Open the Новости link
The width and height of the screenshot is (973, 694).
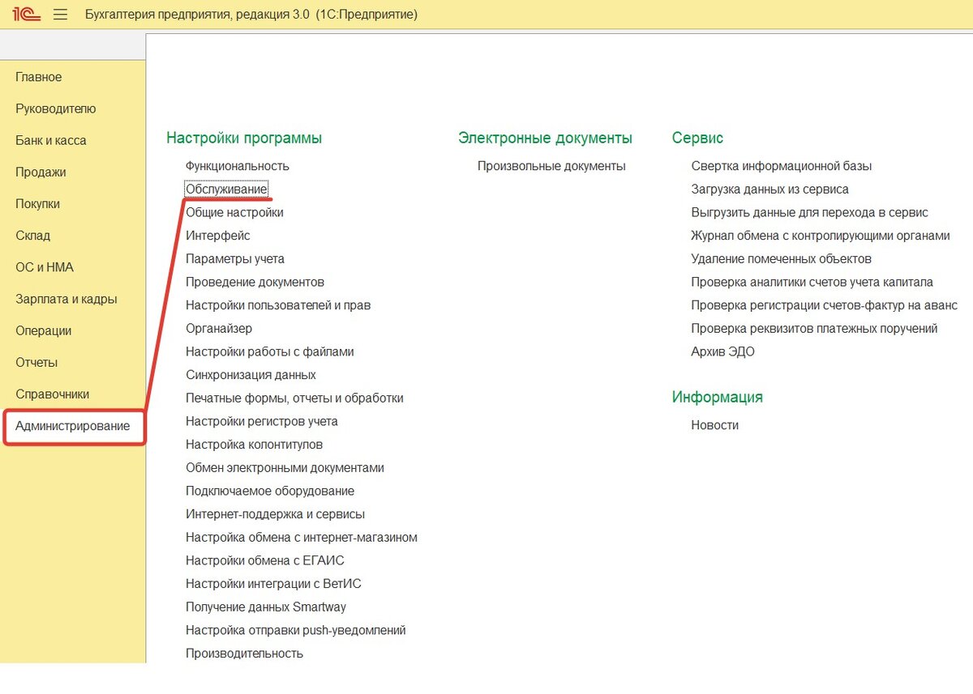click(715, 425)
